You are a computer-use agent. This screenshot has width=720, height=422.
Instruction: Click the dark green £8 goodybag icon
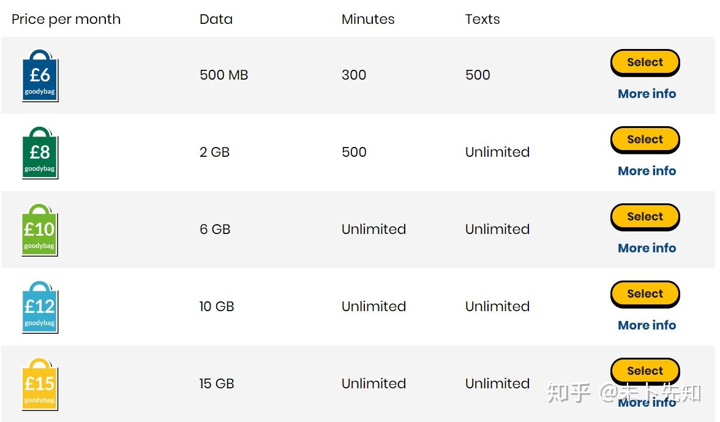click(x=40, y=154)
